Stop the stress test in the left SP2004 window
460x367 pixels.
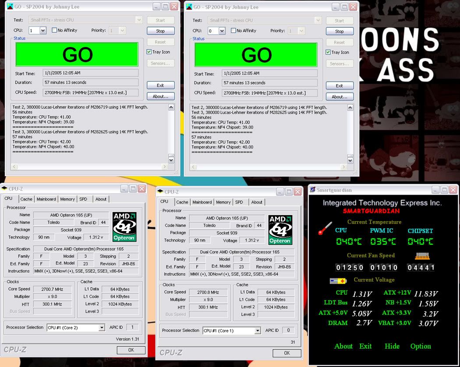click(x=160, y=31)
